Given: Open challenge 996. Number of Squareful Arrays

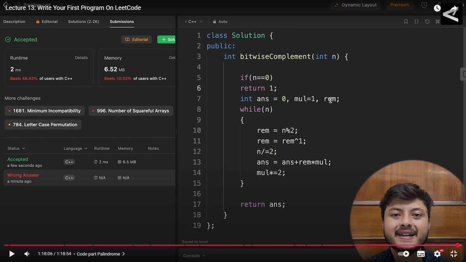Looking at the screenshot, I should click(130, 111).
